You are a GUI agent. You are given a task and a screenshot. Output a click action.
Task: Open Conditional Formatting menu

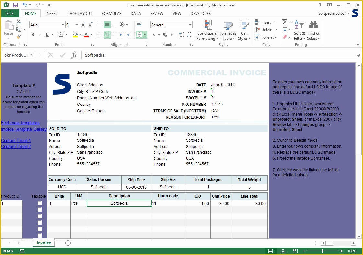coord(207,30)
